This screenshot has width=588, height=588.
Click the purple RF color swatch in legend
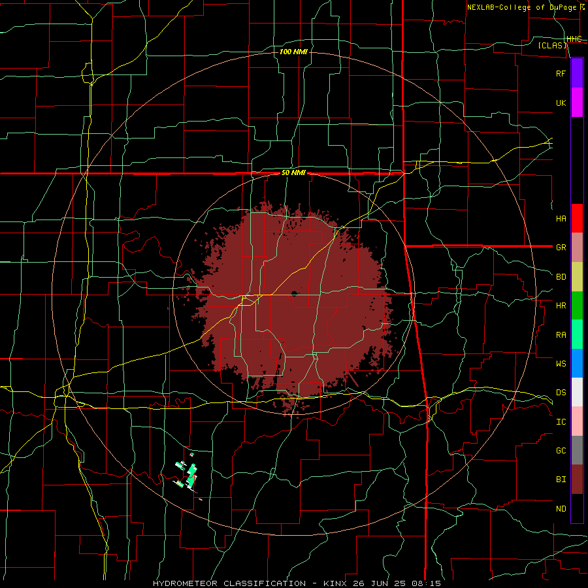(577, 73)
